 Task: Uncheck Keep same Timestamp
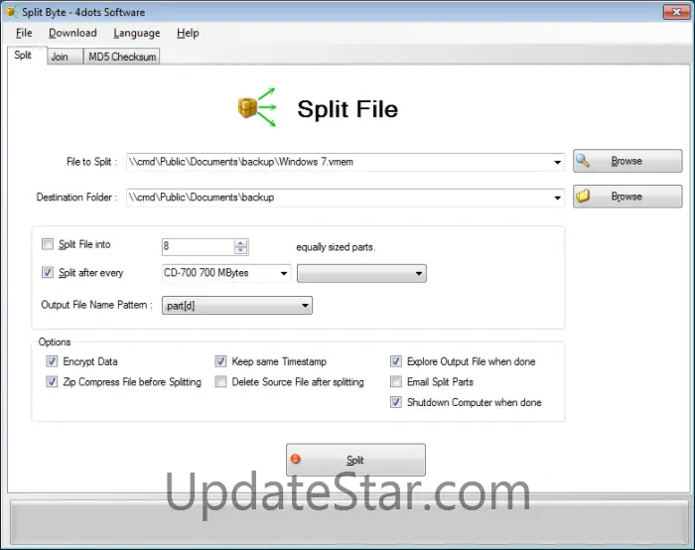(220, 361)
